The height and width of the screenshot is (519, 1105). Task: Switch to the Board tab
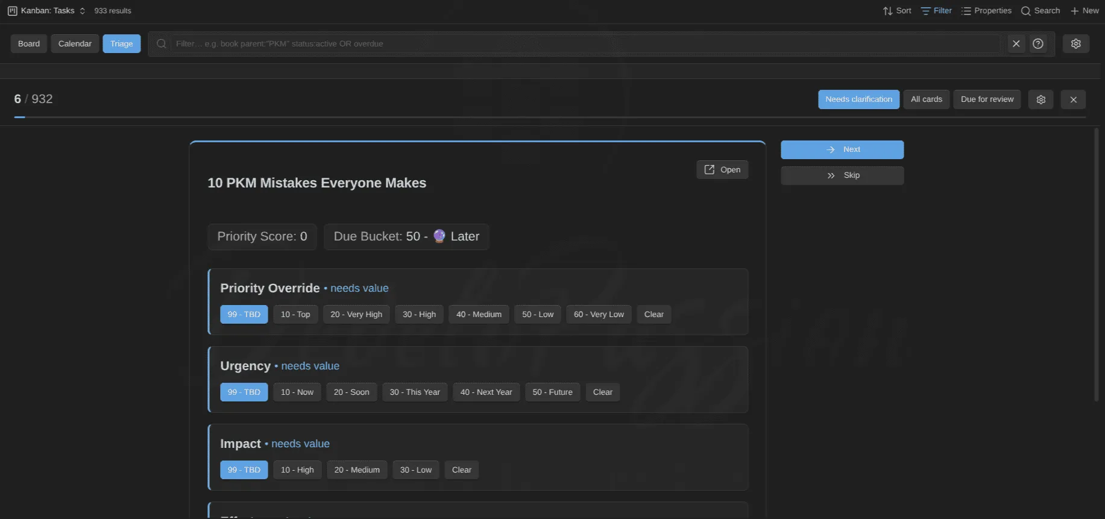click(29, 43)
